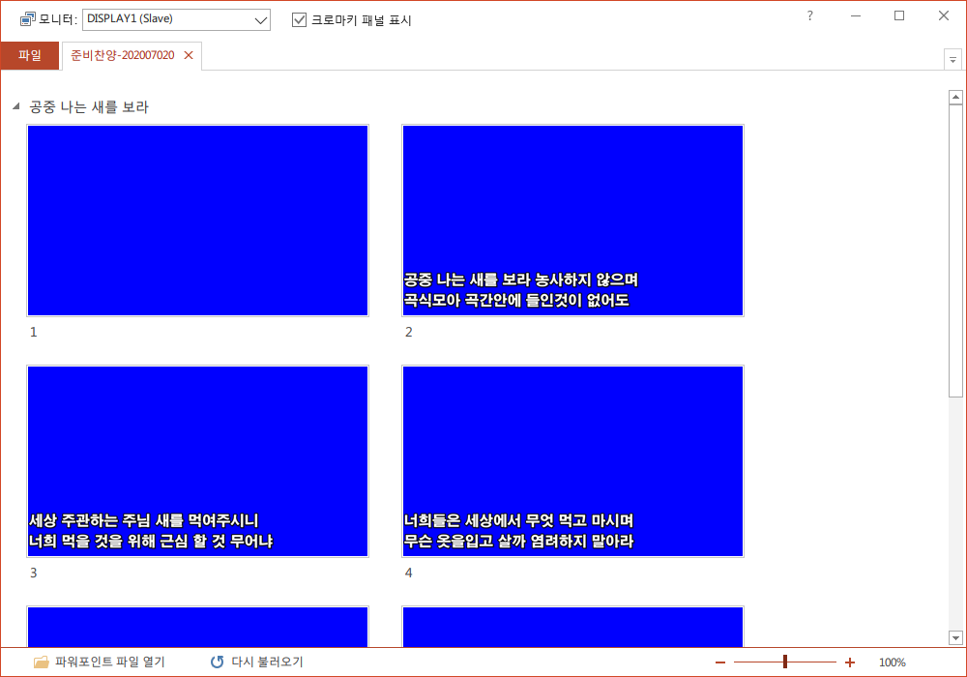Open the help question mark
The width and height of the screenshot is (967, 677).
pos(809,16)
